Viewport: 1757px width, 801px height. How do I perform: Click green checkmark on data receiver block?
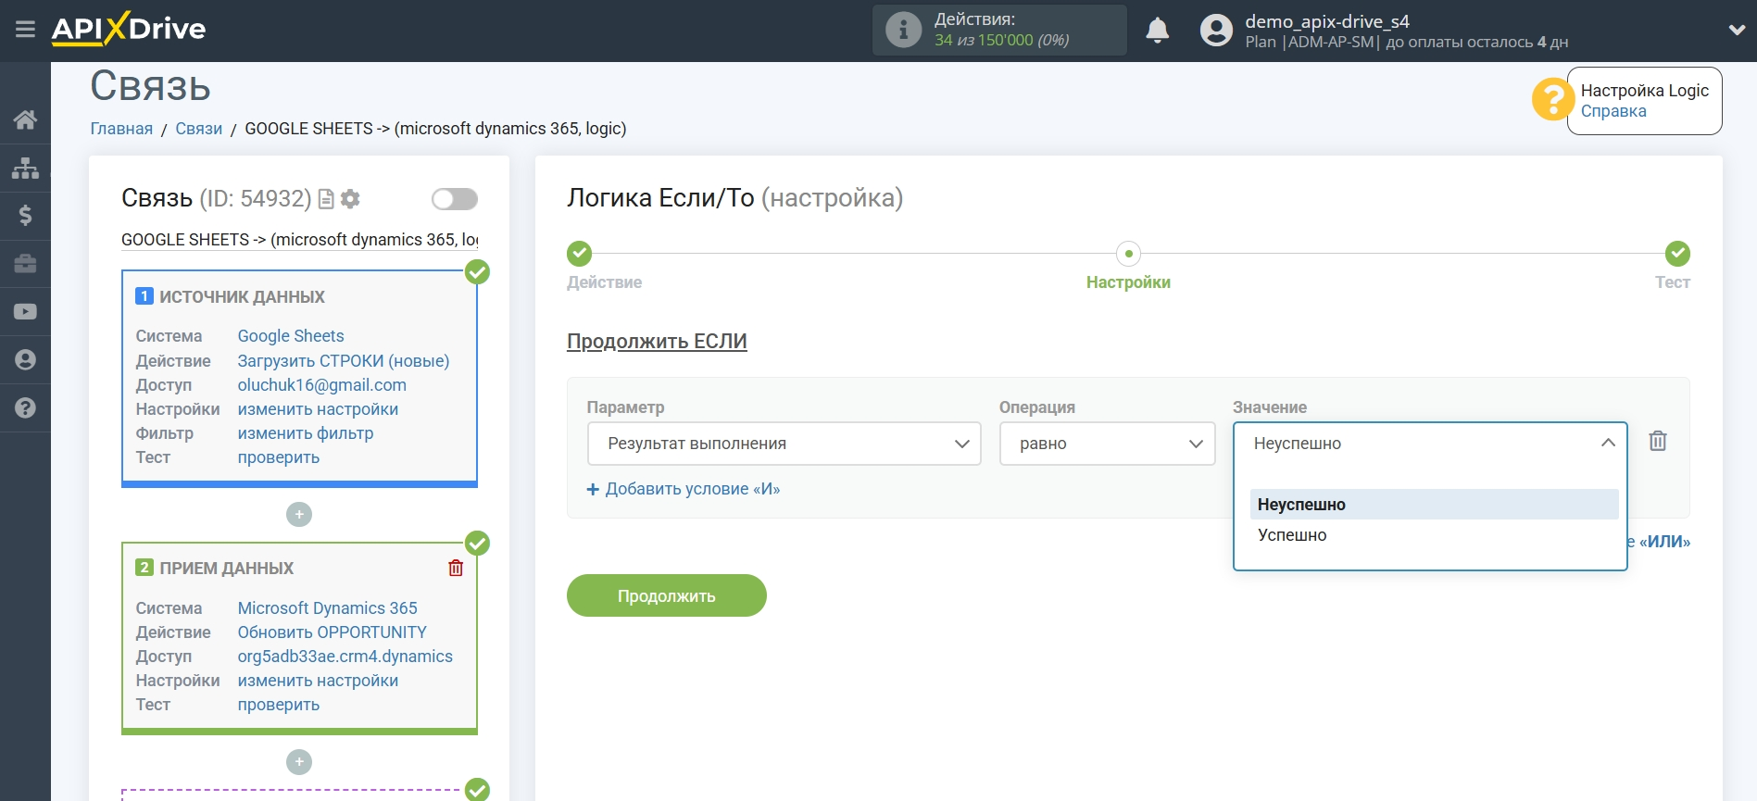click(477, 543)
